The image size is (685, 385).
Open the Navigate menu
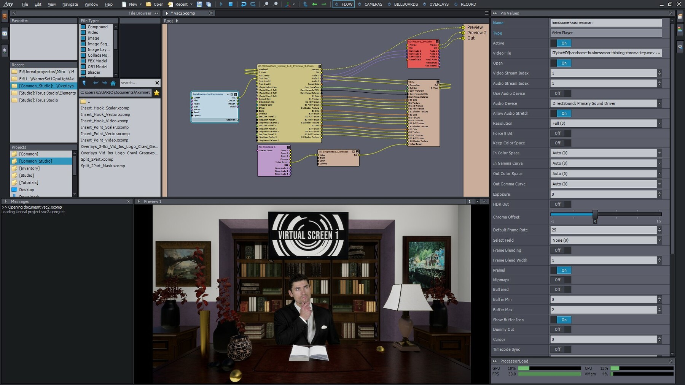pyautogui.click(x=70, y=4)
